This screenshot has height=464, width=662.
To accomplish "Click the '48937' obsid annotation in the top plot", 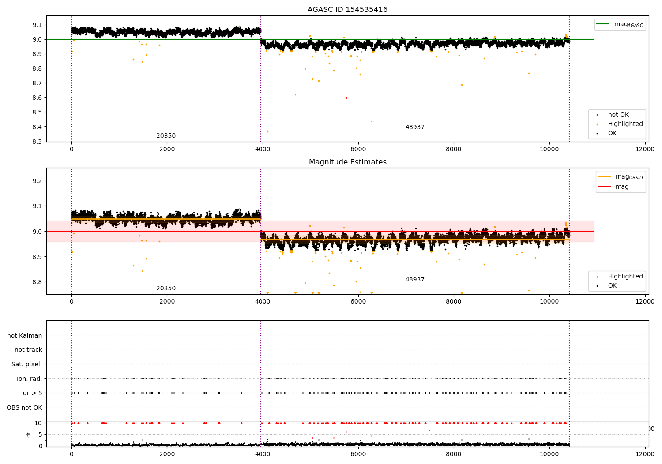I will (415, 127).
